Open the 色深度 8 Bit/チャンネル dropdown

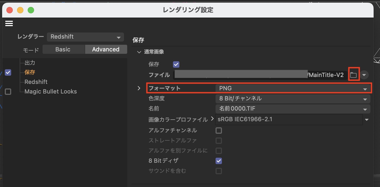tap(293, 99)
